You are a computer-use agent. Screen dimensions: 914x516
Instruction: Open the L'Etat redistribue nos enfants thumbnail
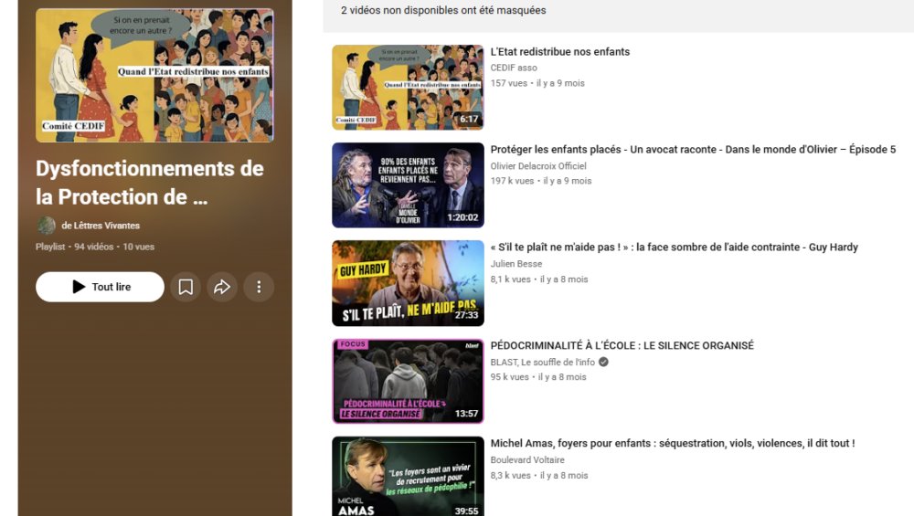(x=408, y=88)
